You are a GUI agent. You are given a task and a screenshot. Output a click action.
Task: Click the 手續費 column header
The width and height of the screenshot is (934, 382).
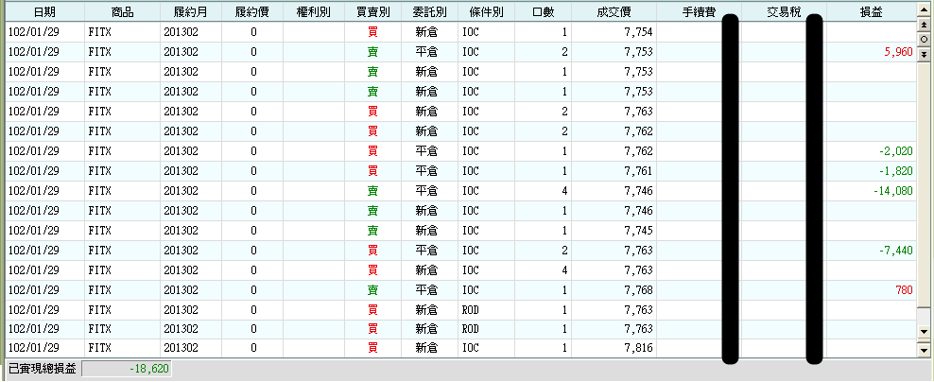(x=699, y=12)
